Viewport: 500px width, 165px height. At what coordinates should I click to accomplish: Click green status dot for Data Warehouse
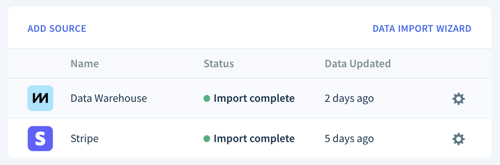pyautogui.click(x=207, y=98)
